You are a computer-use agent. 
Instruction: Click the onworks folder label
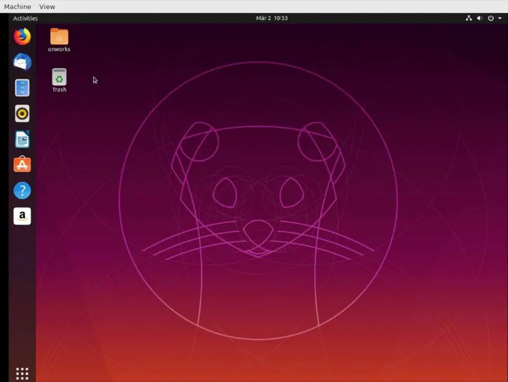59,49
